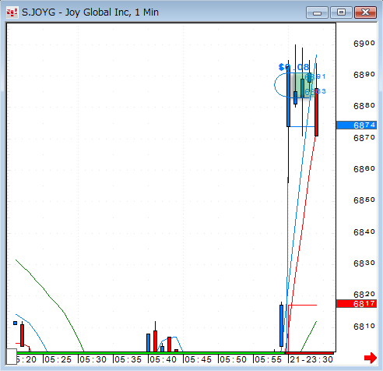Click the tall red candlestick near 6874

coord(316,112)
